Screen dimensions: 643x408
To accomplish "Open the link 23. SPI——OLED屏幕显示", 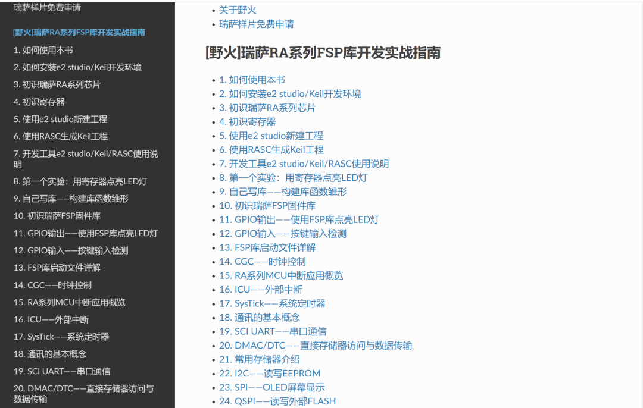I will [272, 387].
